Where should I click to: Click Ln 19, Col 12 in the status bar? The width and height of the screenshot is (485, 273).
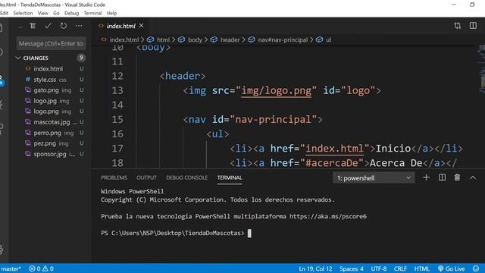(315, 268)
